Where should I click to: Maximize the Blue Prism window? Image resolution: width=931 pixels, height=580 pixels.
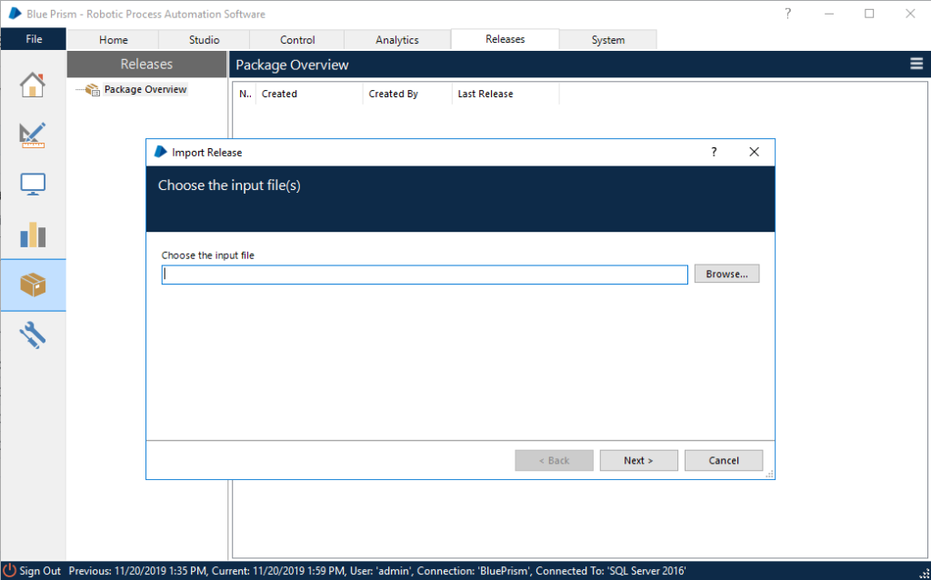[869, 14]
